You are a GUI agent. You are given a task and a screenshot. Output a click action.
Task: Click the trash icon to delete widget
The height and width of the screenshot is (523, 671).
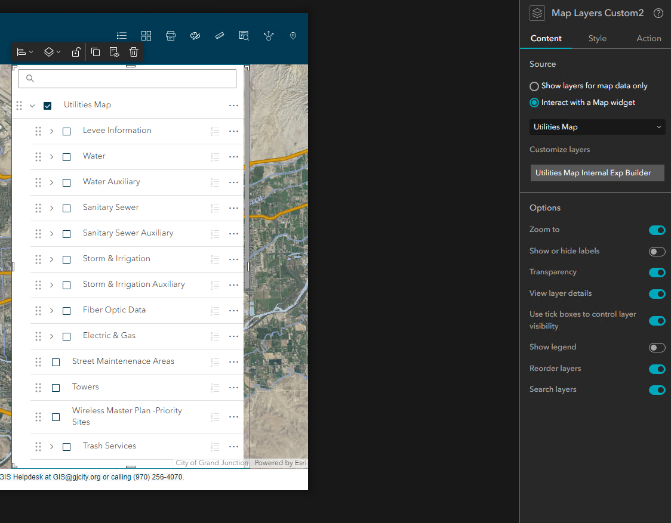(134, 52)
